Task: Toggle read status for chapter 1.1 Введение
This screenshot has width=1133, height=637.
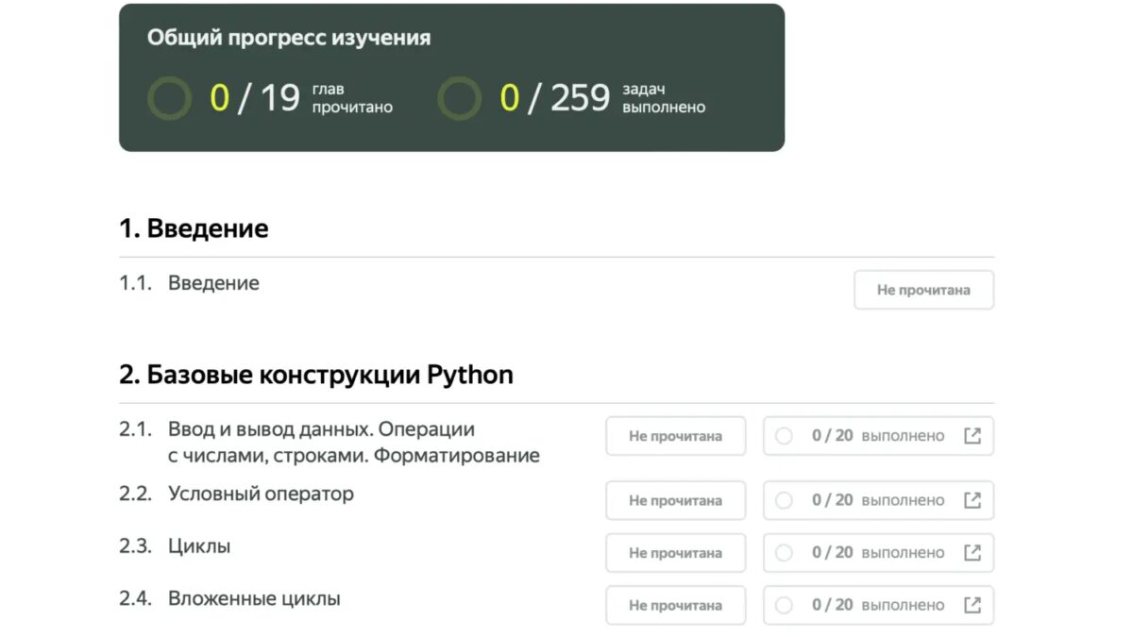Action: point(923,289)
